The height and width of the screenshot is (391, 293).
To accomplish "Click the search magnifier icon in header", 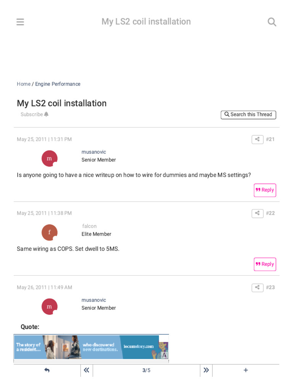I will tap(272, 22).
